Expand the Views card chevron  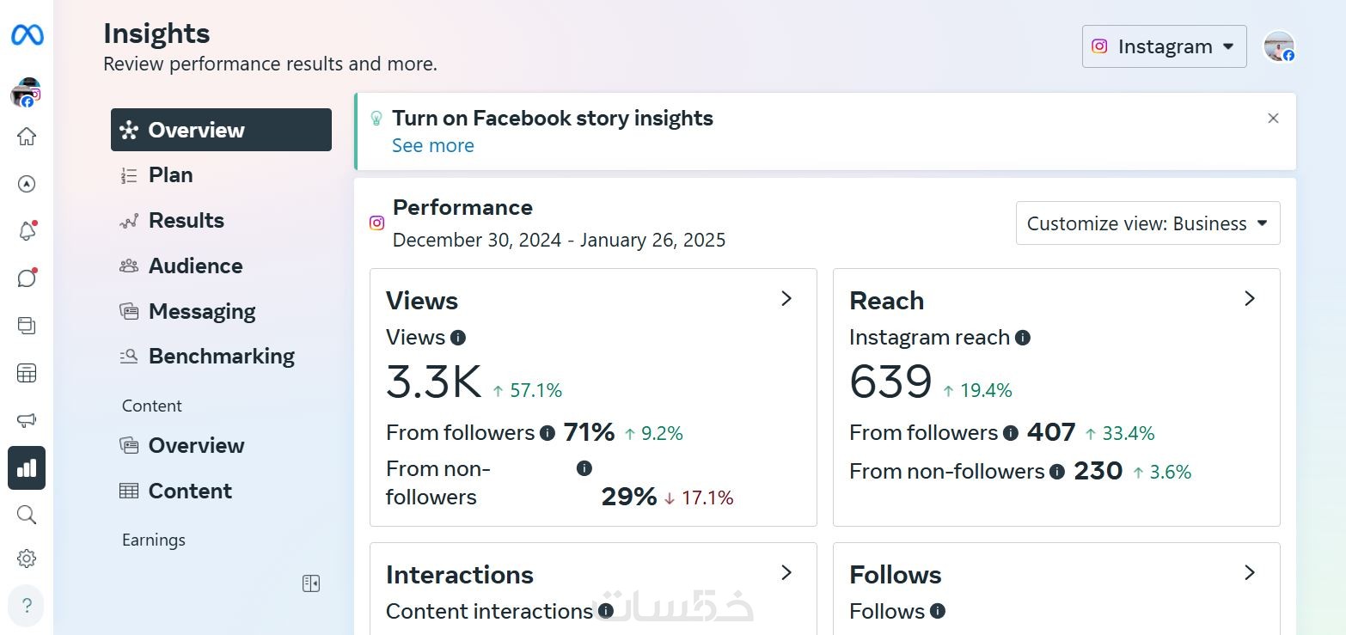[786, 298]
